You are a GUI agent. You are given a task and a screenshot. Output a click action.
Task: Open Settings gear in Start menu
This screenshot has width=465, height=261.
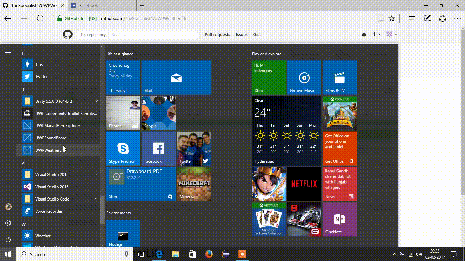pyautogui.click(x=8, y=223)
